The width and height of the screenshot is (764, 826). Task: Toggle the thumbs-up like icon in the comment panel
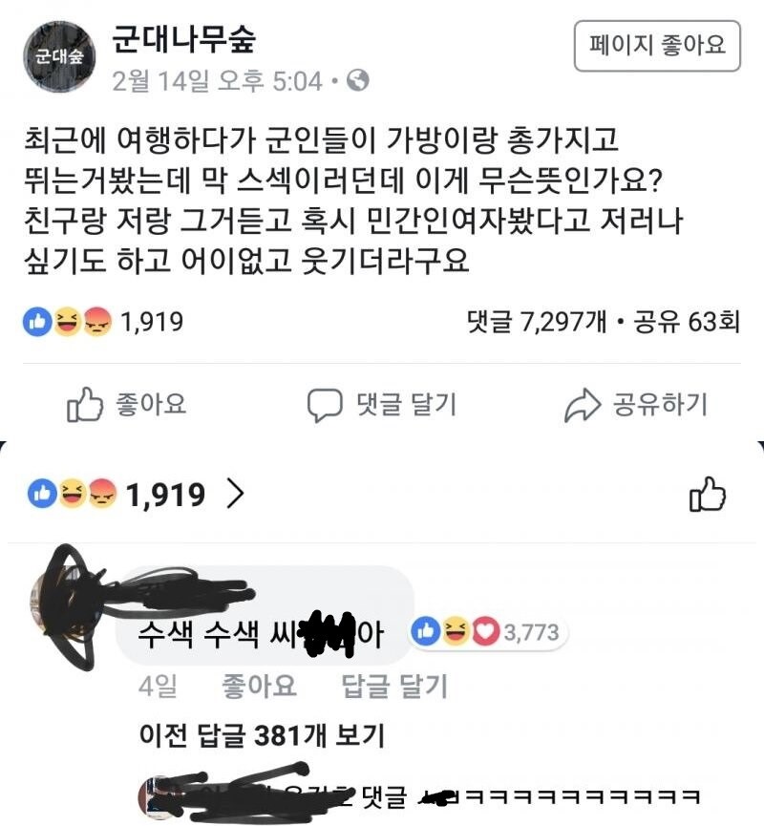708,494
